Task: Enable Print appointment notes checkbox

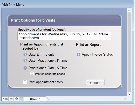Action: [x=25, y=82]
